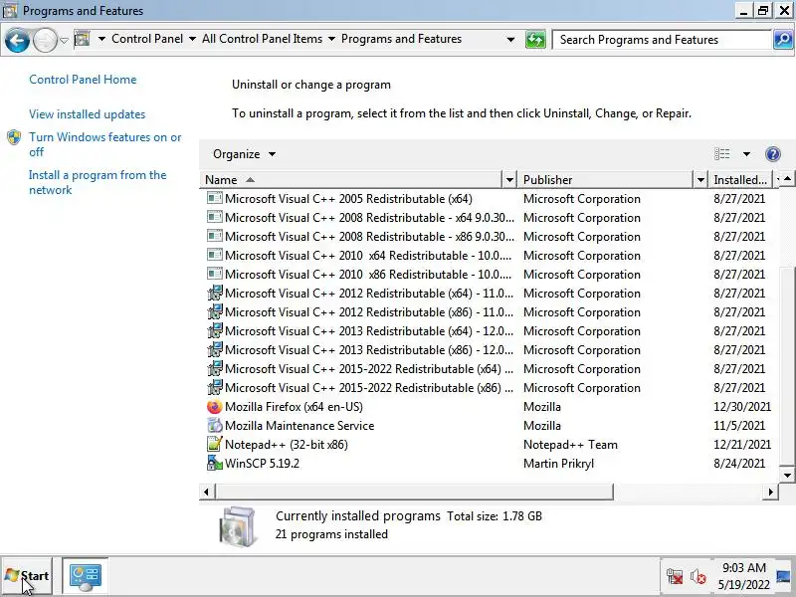Expand arrow after Control Panel breadcrumb

[x=192, y=39]
